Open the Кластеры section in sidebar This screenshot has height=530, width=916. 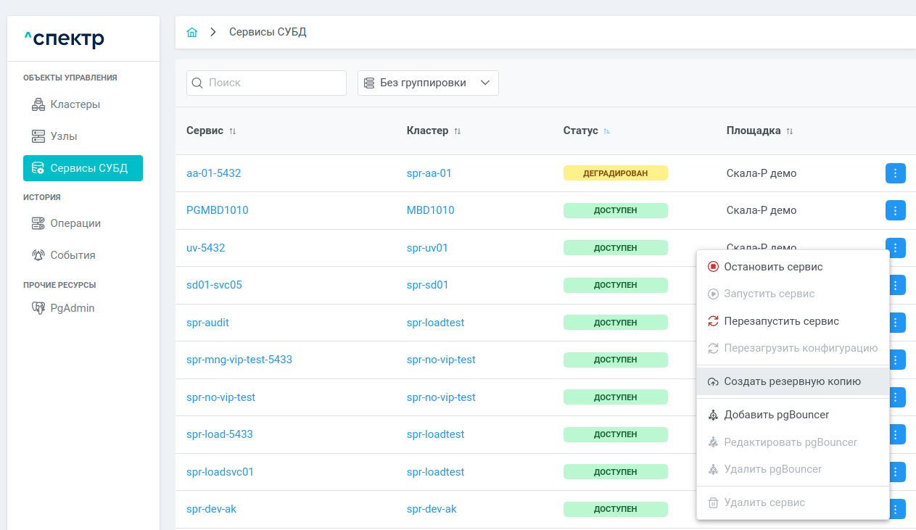(x=75, y=104)
